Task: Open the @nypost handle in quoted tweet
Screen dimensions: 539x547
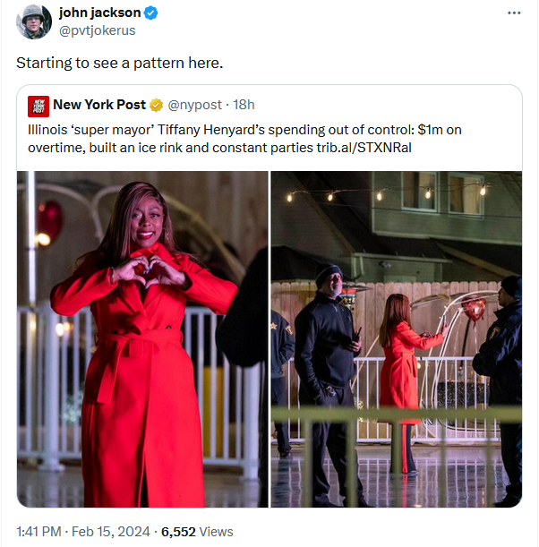Action: 194,105
